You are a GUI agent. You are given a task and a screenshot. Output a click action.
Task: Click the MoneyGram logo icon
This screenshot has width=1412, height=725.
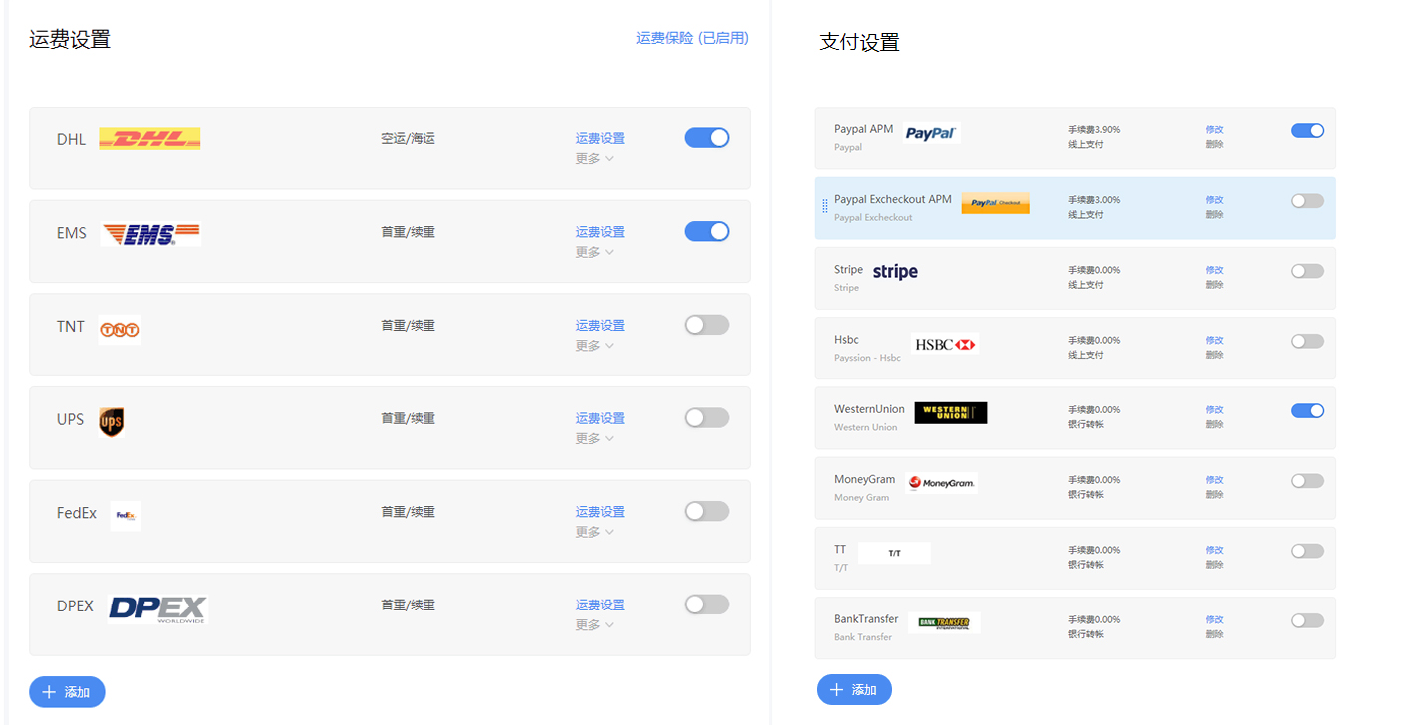[x=941, y=482]
